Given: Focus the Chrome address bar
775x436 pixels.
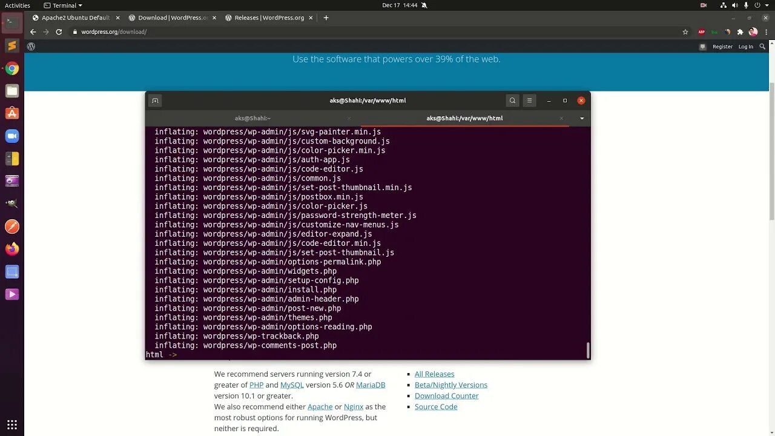Looking at the screenshot, I should [x=375, y=31].
